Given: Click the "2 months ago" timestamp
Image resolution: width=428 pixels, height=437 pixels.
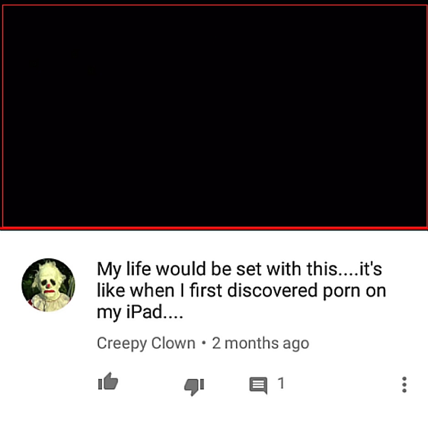Looking at the screenshot, I should pos(260,343).
